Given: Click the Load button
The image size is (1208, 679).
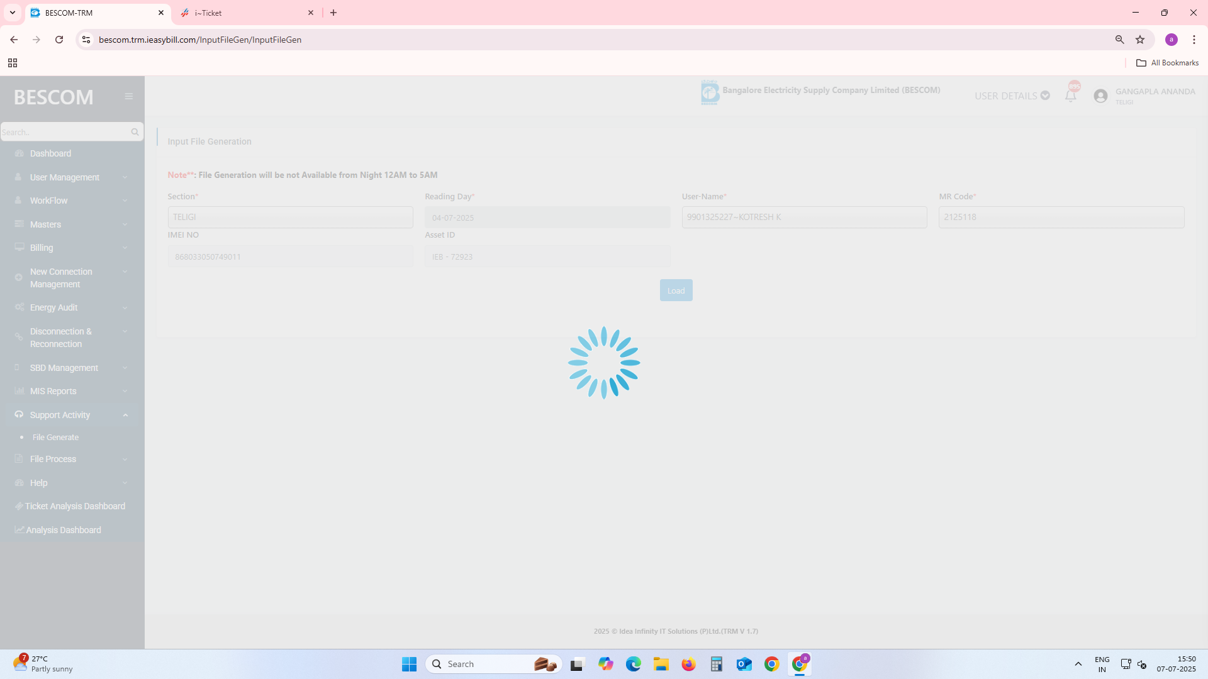Looking at the screenshot, I should [676, 290].
